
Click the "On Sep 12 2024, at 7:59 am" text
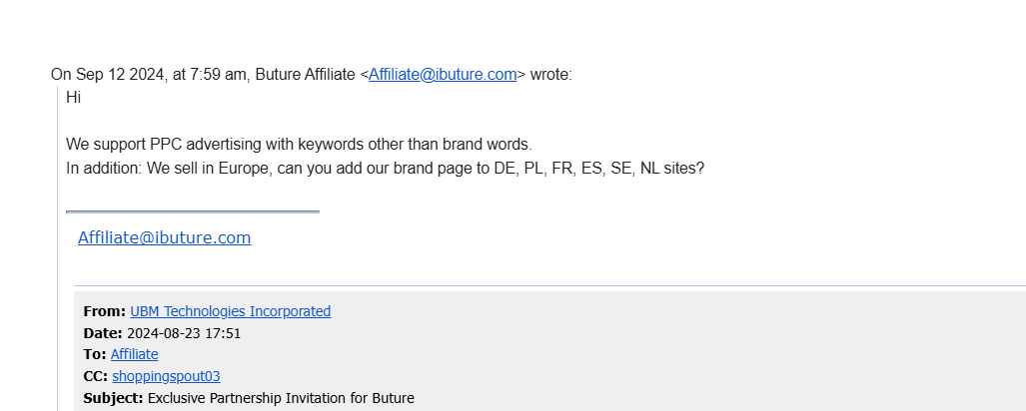[149, 75]
